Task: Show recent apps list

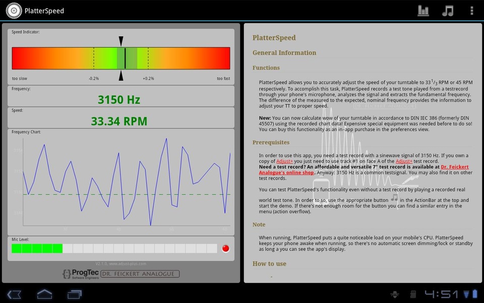Action: point(75,294)
